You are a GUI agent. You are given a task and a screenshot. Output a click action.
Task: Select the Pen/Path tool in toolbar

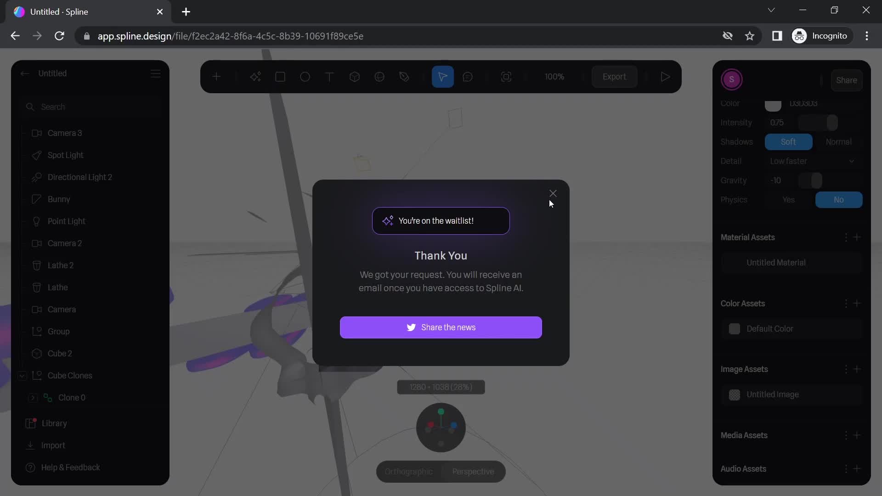[405, 77]
